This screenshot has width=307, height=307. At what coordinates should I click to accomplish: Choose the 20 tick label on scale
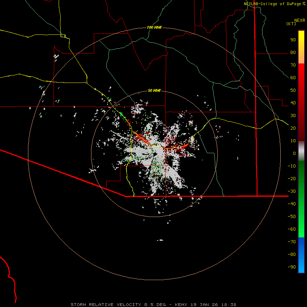click(x=293, y=128)
